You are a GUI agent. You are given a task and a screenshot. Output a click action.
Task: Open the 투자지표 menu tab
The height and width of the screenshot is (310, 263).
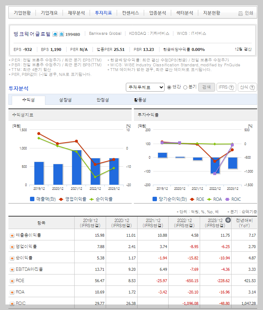pos(104,13)
